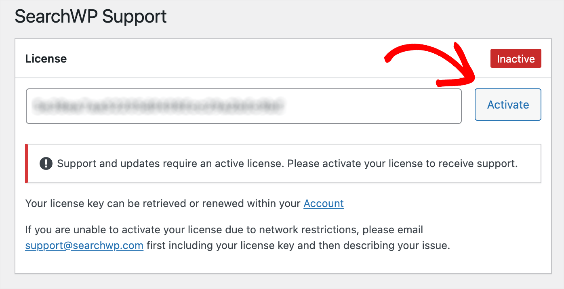Click the SearchWP Support page title
Image resolution: width=564 pixels, height=289 pixels.
click(x=91, y=17)
